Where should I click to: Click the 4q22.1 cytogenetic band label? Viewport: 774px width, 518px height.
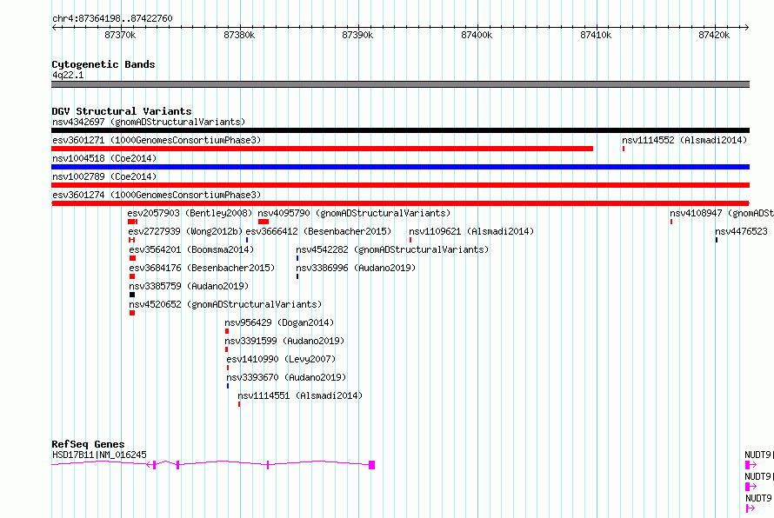coord(68,75)
